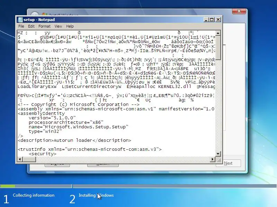Click the Notepad document icon in title bar
Viewport: 277px width, 207px height.
pyautogui.click(x=20, y=20)
